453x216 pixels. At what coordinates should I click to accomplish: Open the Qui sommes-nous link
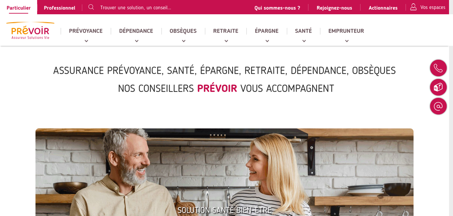tap(277, 8)
